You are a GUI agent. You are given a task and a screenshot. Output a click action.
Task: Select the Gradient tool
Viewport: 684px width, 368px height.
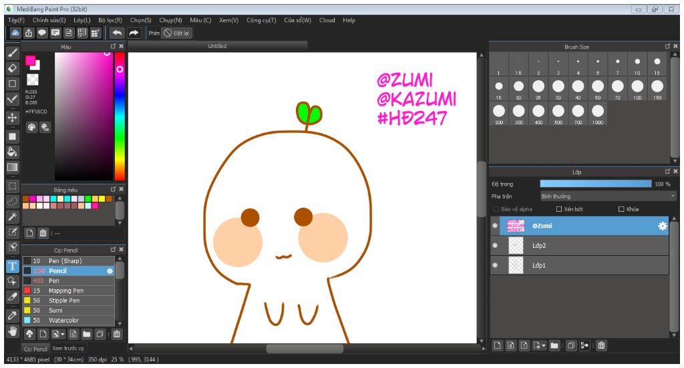[12, 168]
